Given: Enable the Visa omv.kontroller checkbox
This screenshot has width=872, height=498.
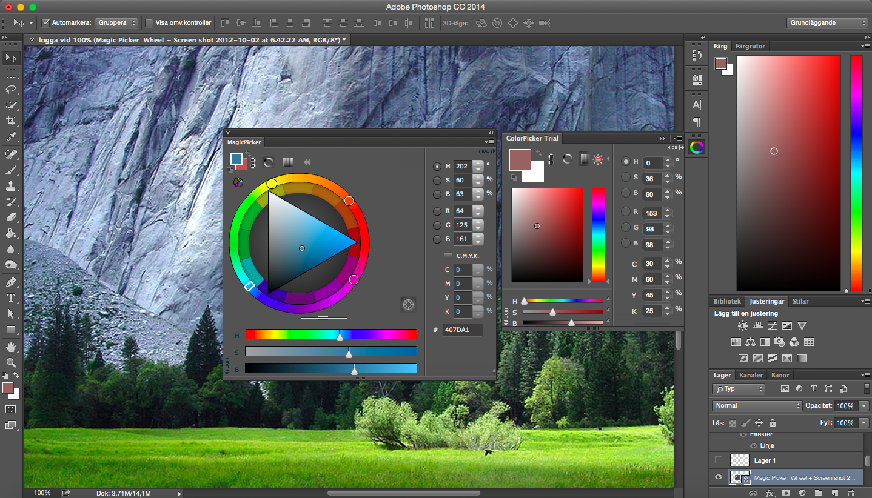Looking at the screenshot, I should pyautogui.click(x=149, y=23).
